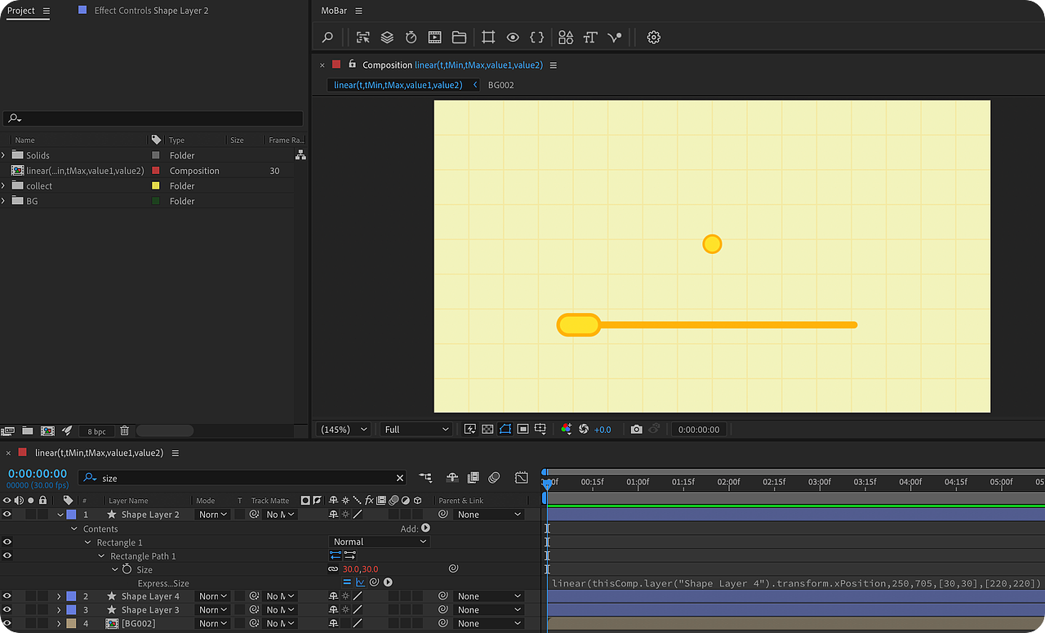Click Composition Mini-Flowchart icon in timeline

[426, 478]
